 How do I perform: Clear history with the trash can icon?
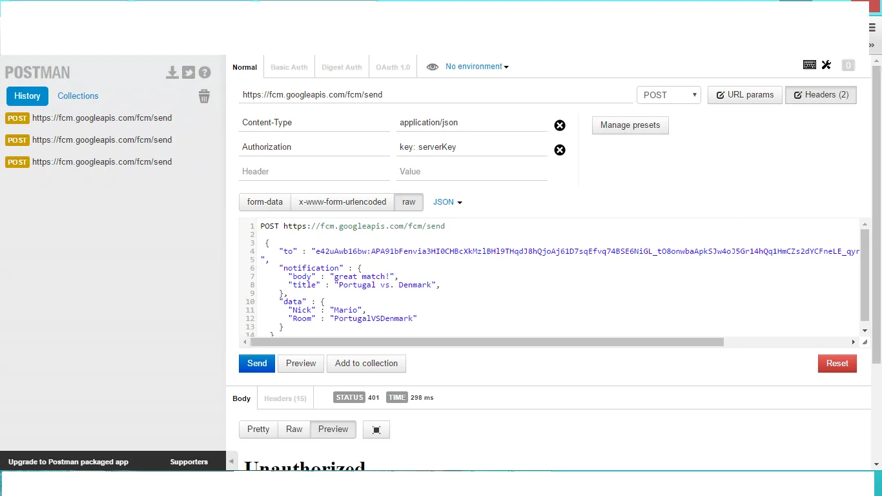[x=204, y=96]
